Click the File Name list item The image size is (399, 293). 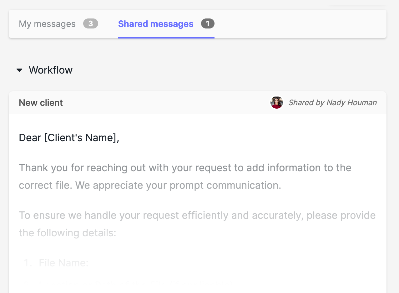pos(63,263)
